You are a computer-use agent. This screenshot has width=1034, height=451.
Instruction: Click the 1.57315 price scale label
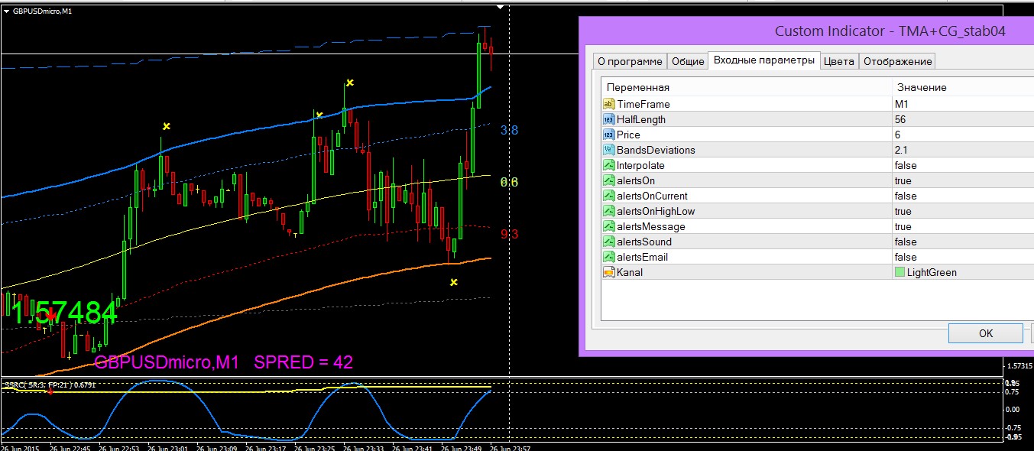pos(1019,365)
